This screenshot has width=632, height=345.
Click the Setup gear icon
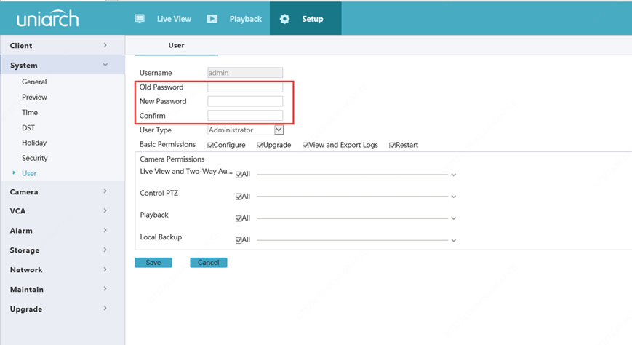click(284, 19)
